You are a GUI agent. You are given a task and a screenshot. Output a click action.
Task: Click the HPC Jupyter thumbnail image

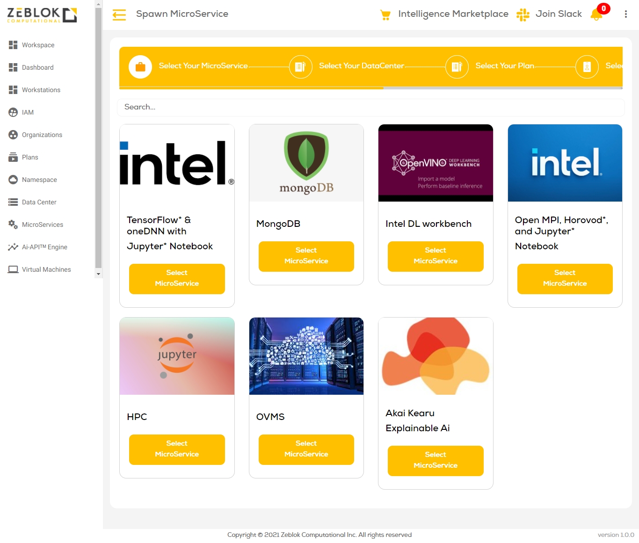coord(177,356)
